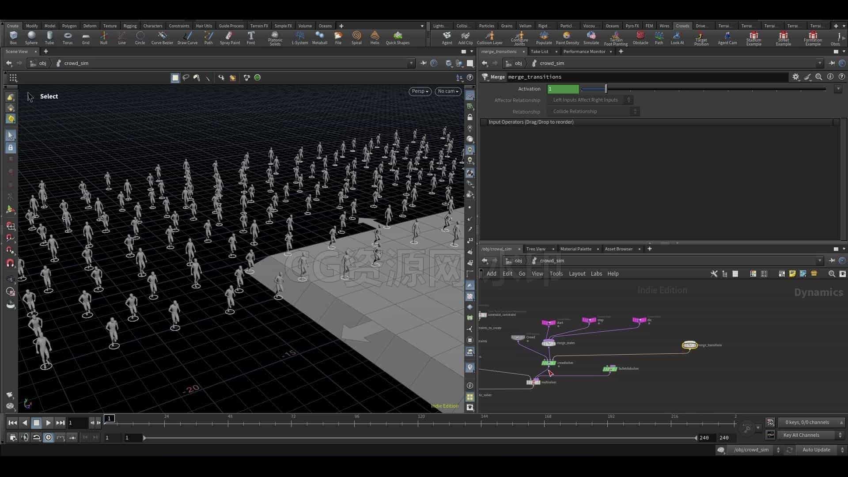Choose the Obstacle crowd tool
This screenshot has width=848, height=477.
click(640, 38)
